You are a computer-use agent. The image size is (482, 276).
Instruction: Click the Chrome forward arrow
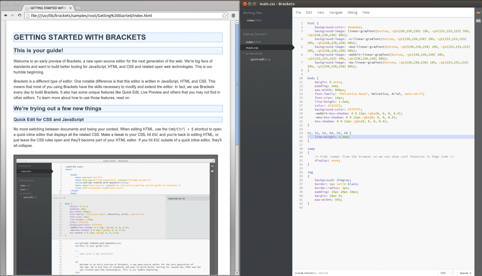click(x=12, y=15)
